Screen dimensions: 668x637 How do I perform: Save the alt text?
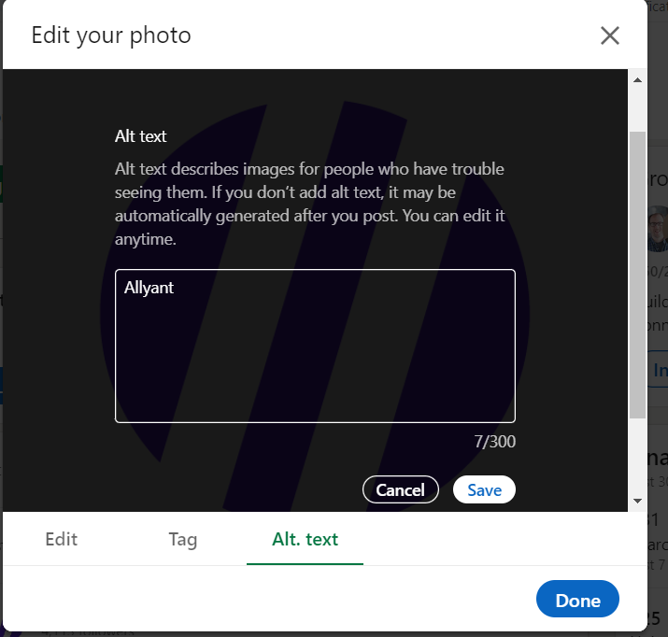coord(484,490)
